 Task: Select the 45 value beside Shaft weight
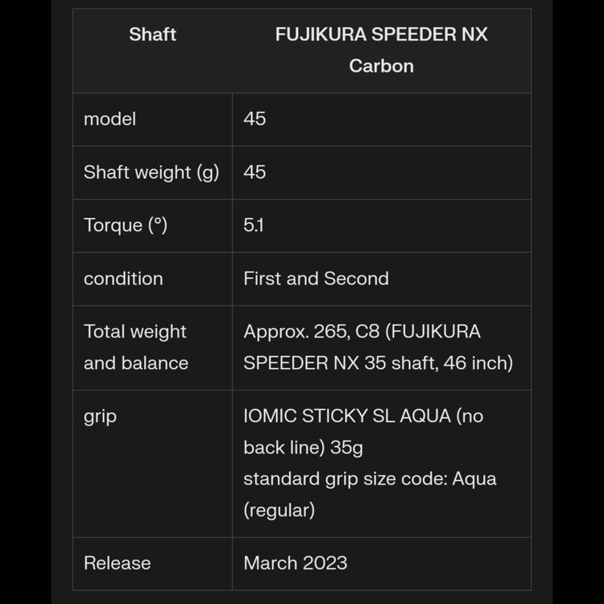254,172
